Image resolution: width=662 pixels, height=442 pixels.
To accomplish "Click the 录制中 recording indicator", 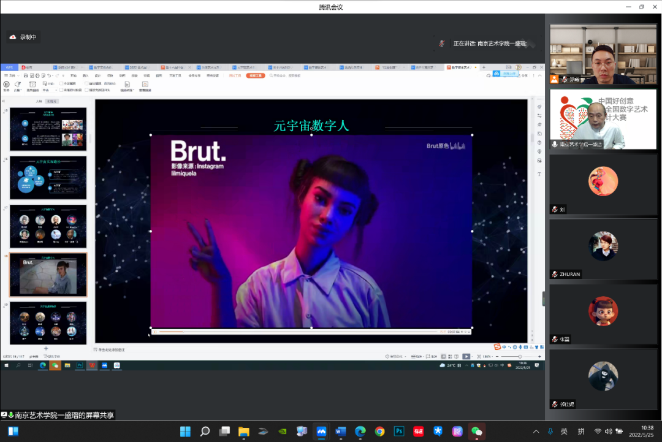I will [x=23, y=37].
